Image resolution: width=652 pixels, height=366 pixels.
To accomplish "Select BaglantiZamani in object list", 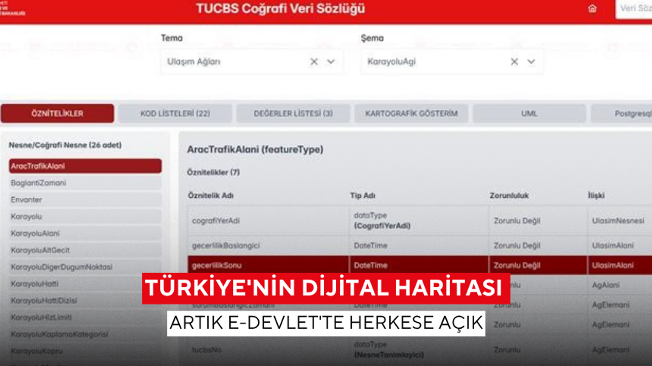I will (x=85, y=183).
